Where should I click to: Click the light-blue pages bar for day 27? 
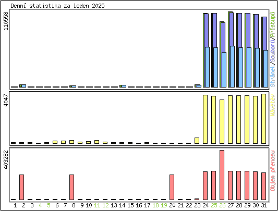pyautogui.click(x=232, y=67)
